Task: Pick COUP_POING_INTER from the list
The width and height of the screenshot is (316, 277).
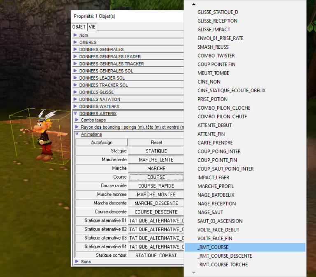Action: [x=245, y=151]
